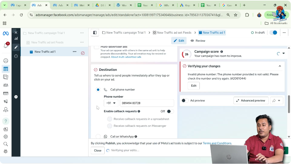Viewport: 291px width, 164px height.
Task: Close the editing panel with X icon
Action: [16, 33]
